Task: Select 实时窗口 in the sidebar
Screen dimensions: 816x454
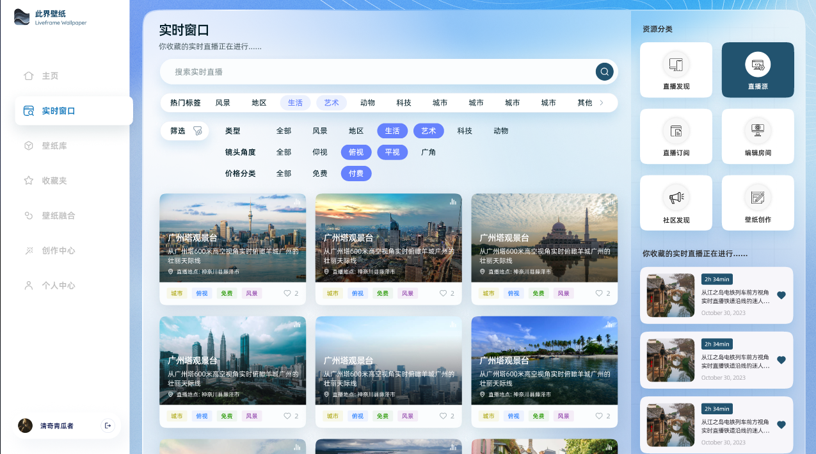Action: pos(74,111)
